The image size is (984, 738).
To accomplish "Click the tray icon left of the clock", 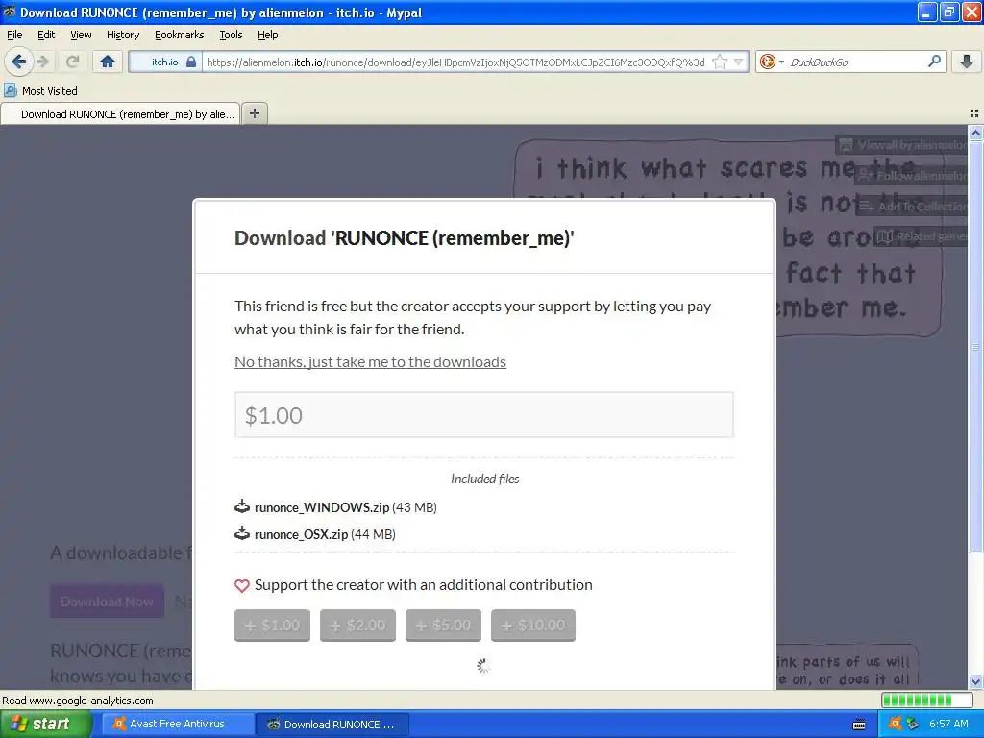I will pos(913,724).
